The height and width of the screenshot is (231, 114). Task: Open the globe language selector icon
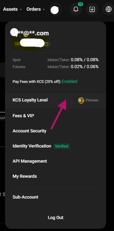[108, 9]
